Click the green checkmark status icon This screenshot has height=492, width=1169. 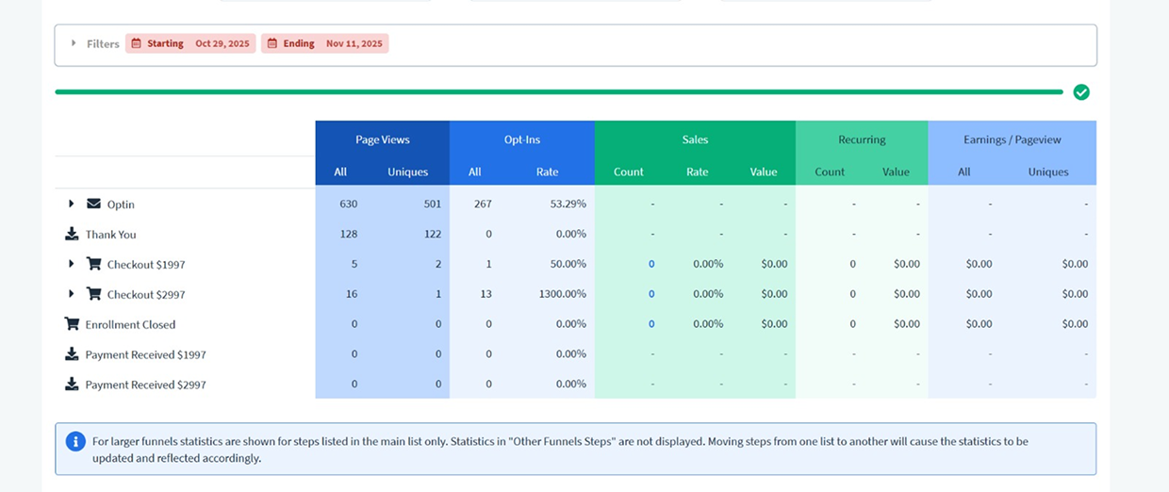tap(1081, 92)
